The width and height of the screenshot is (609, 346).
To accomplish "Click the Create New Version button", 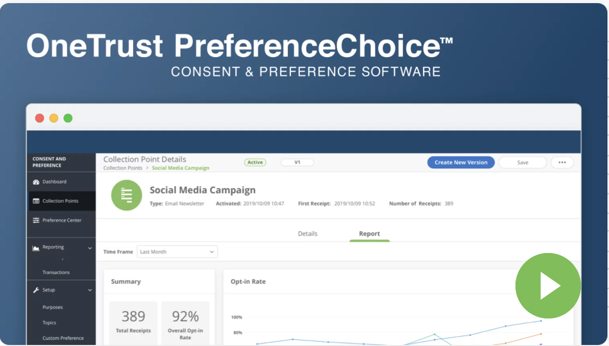I will pos(460,162).
